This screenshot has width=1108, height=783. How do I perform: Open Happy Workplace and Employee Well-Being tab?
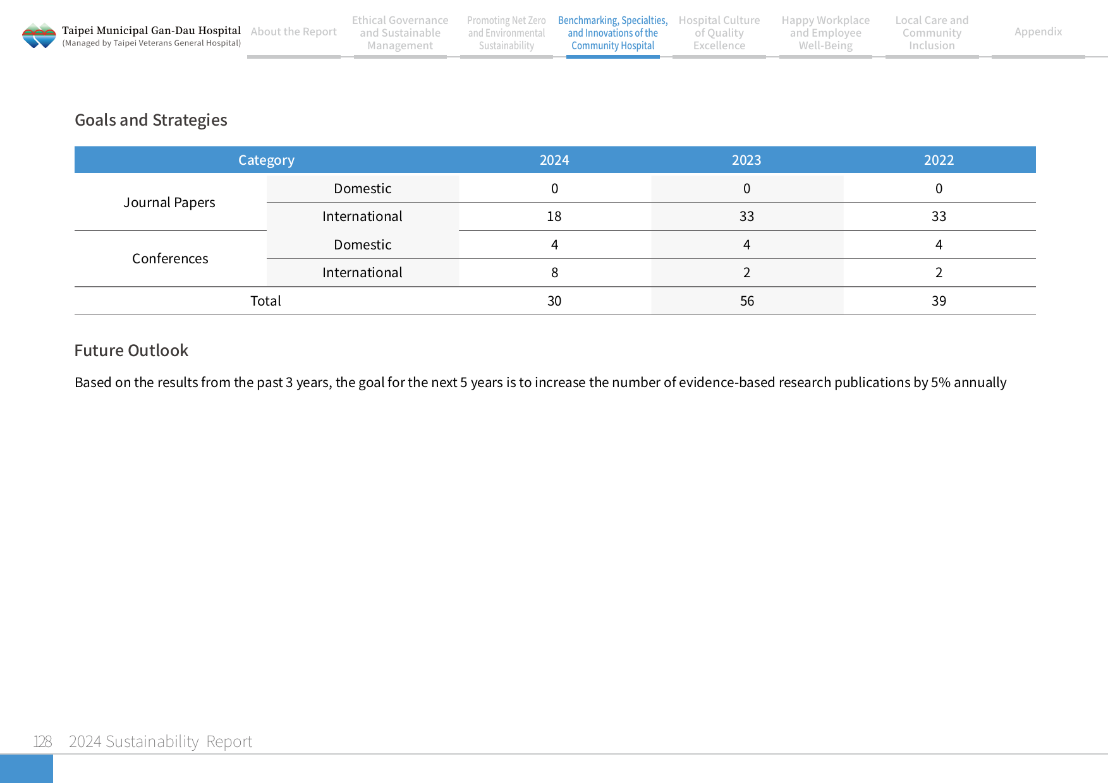(825, 33)
